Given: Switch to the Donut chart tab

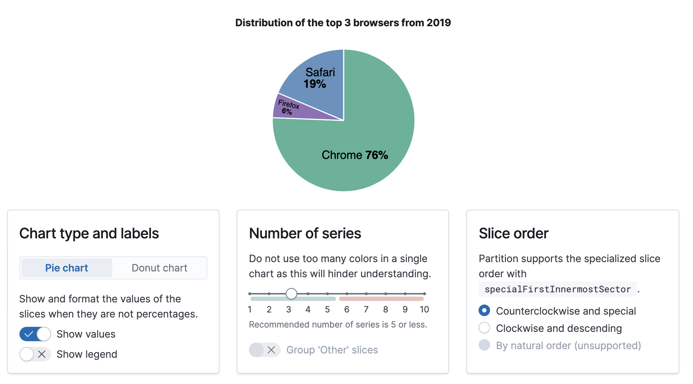Looking at the screenshot, I should (x=159, y=268).
